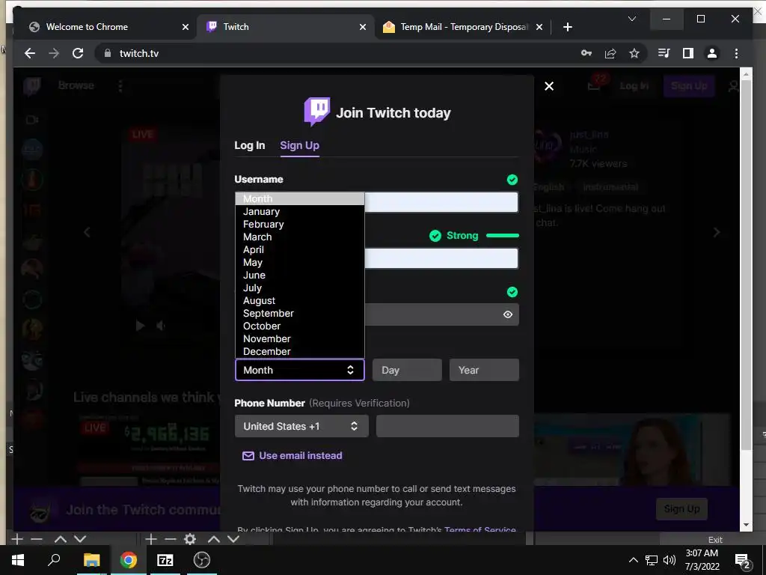Select the Twitch browser tab
The width and height of the screenshot is (766, 575).
[286, 27]
